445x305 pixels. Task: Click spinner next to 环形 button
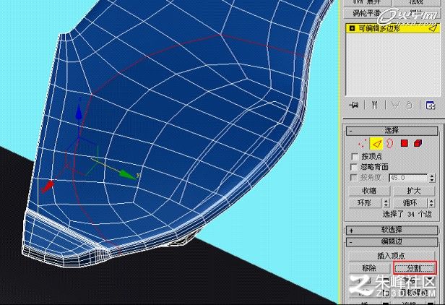[386, 203]
